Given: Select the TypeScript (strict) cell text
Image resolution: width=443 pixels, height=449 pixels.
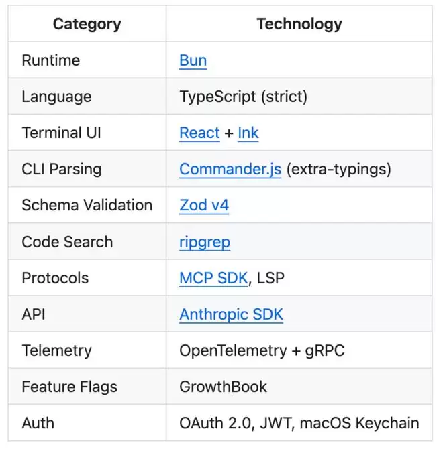Looking at the screenshot, I should [243, 97].
